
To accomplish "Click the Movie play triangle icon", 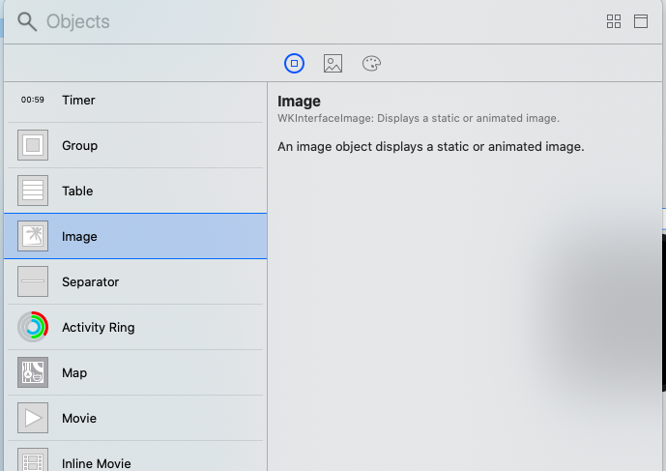I will click(x=33, y=418).
